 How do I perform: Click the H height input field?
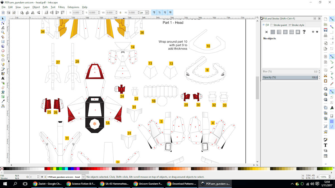pos(133,13)
